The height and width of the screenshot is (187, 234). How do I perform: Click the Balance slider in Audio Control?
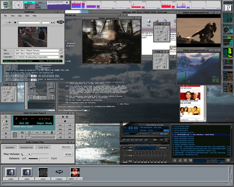coord(39,159)
